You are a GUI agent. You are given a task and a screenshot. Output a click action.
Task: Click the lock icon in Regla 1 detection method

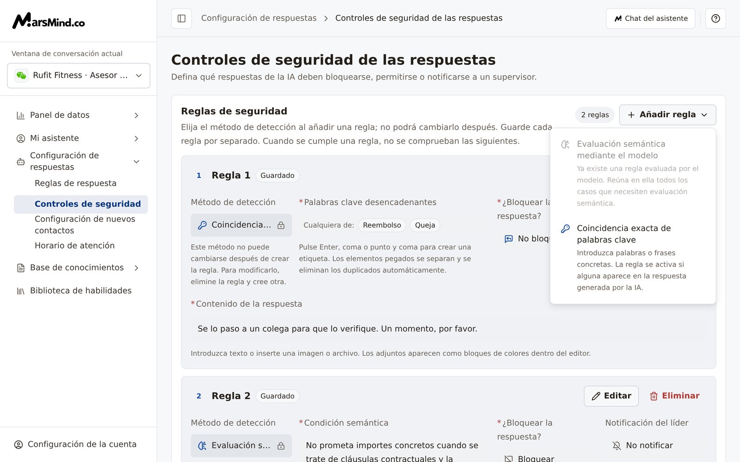(x=281, y=225)
